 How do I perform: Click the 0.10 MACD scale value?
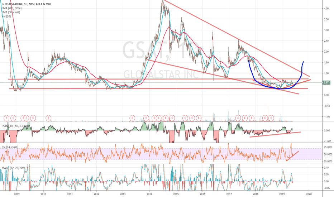pyautogui.click(x=326, y=168)
